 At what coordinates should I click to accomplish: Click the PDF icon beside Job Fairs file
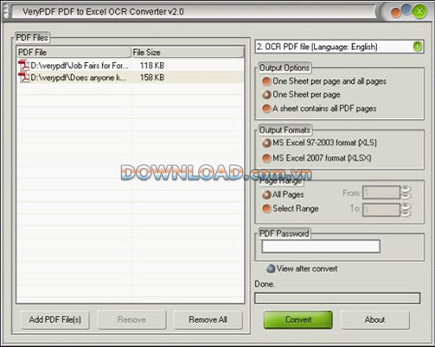coord(23,65)
